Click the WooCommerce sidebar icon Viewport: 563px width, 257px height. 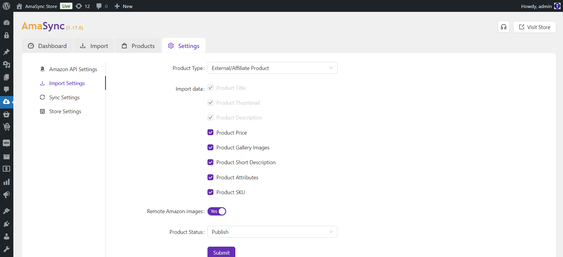coord(6,143)
